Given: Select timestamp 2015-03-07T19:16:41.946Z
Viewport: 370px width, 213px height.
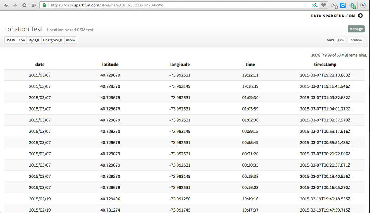Looking at the screenshot, I should click(325, 86).
